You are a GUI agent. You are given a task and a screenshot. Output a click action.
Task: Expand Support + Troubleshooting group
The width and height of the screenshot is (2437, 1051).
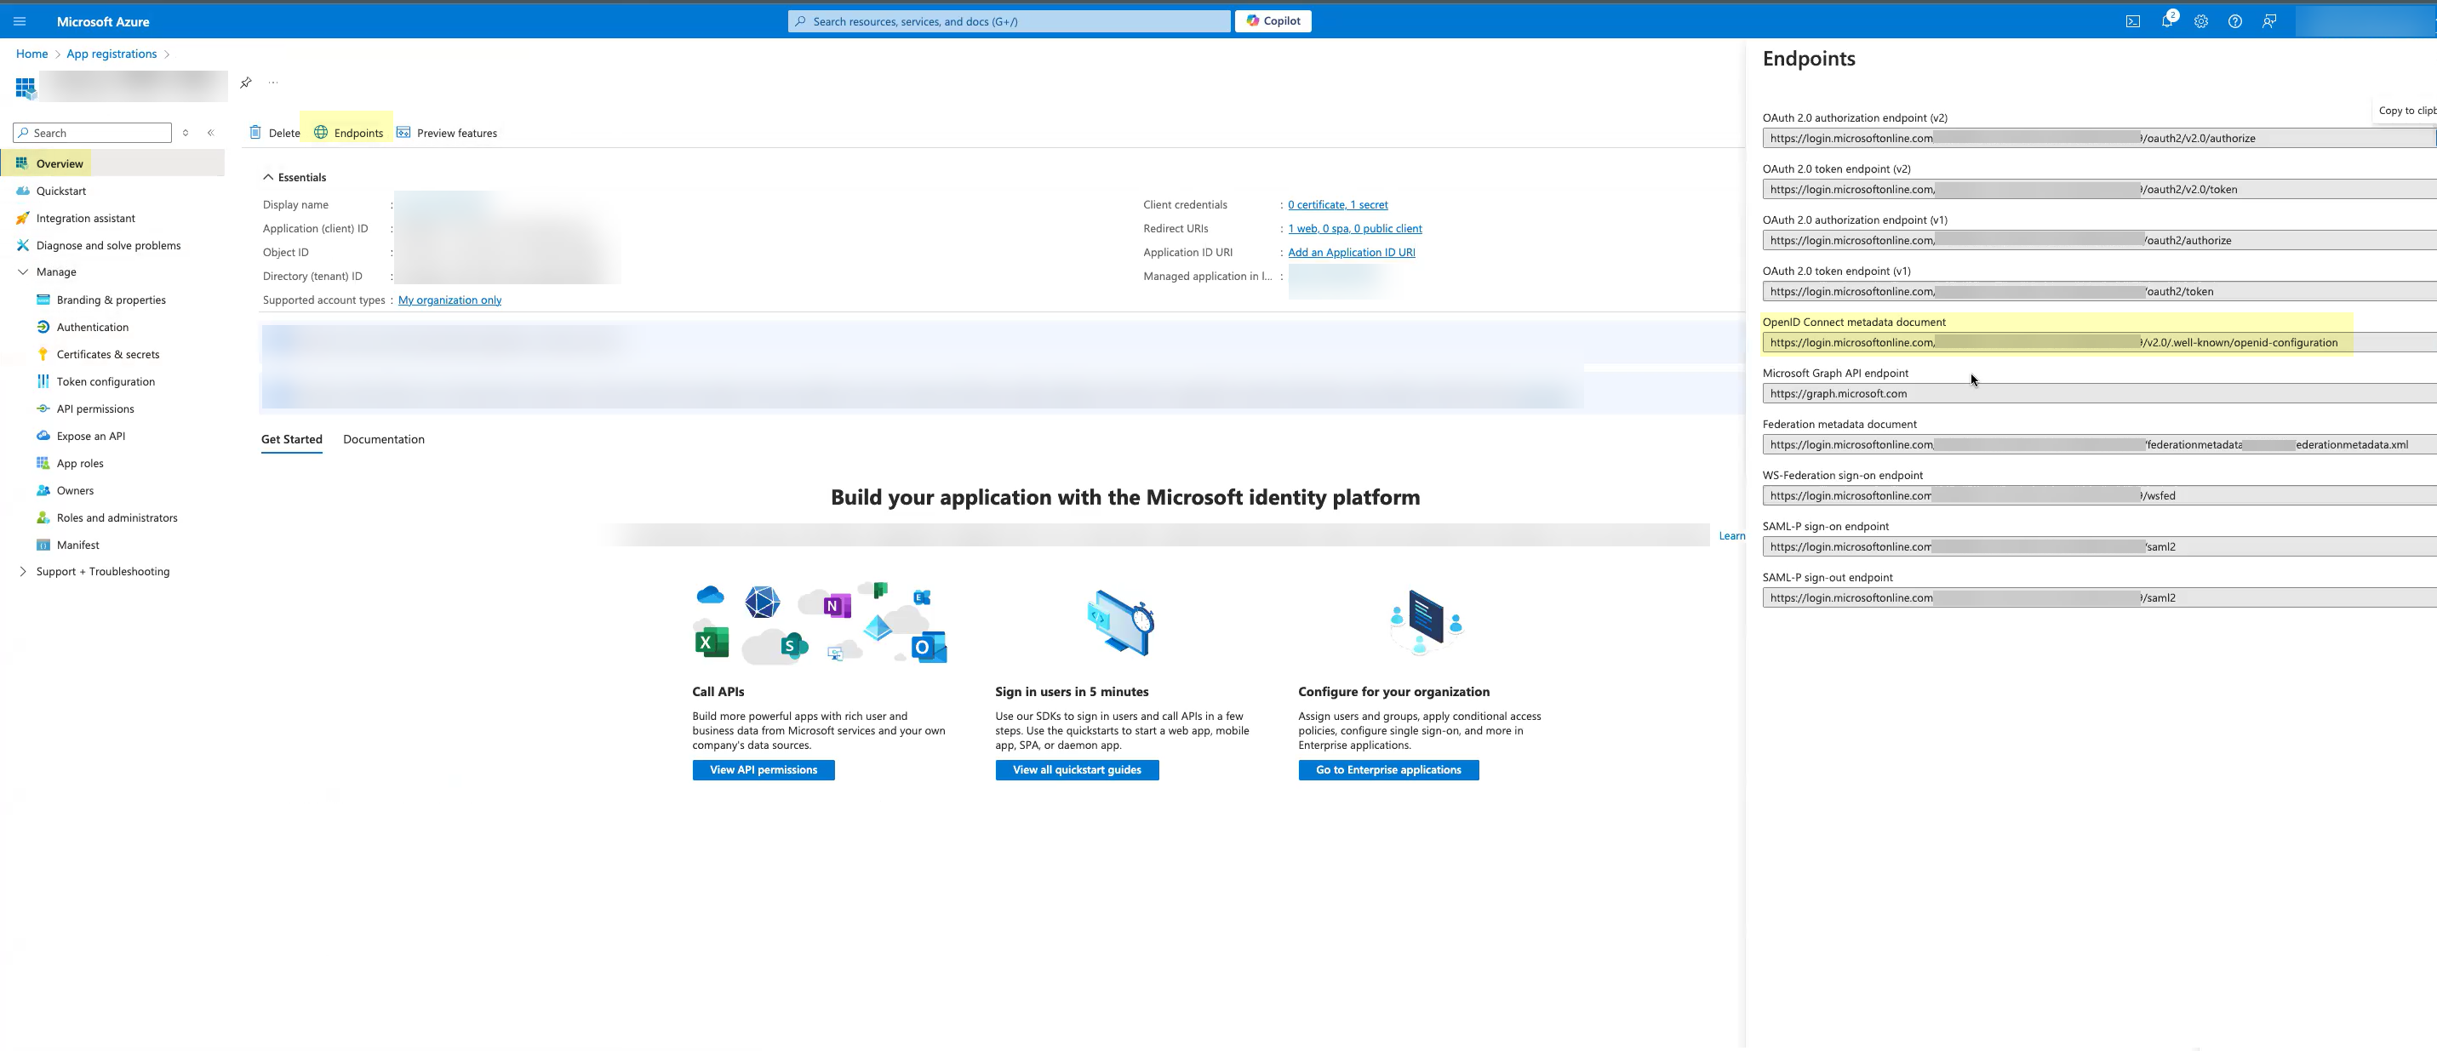coord(23,571)
